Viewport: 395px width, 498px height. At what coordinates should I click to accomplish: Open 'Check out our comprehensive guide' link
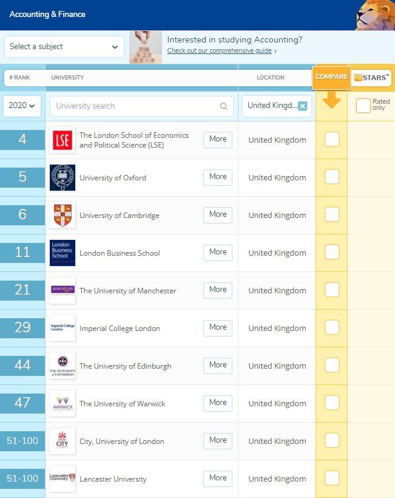pos(220,50)
